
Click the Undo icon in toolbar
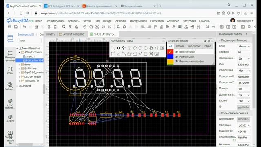pyautogui.click(x=24, y=27)
